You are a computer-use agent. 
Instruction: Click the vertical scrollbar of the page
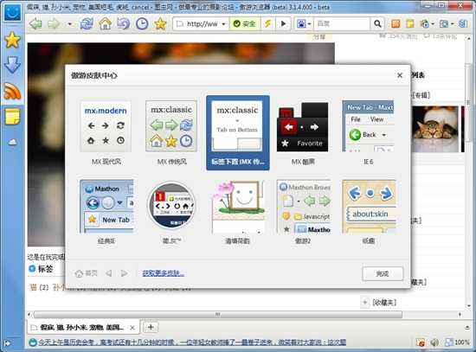[x=468, y=103]
